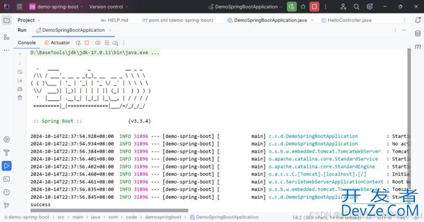The height and width of the screenshot is (222, 424).
Task: Close the DemoSpringBootApplication.java editor tab
Action: tap(312, 20)
